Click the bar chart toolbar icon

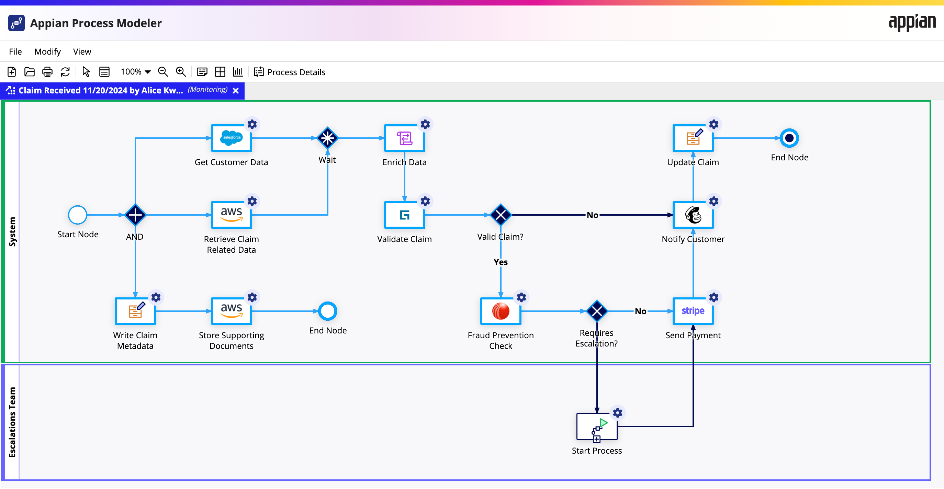pos(238,72)
